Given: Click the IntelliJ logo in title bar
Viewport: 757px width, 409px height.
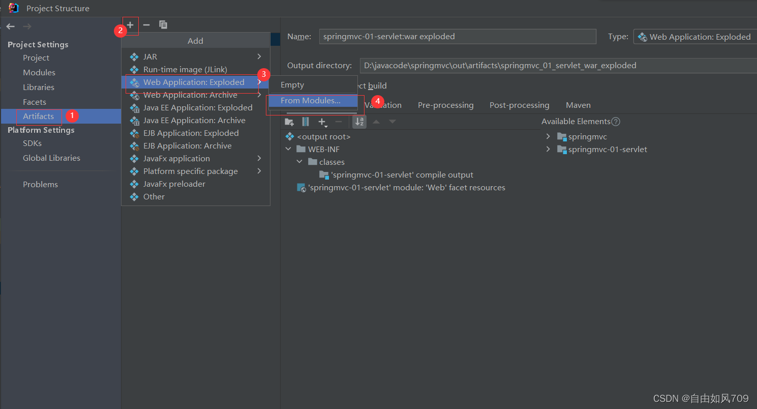Looking at the screenshot, I should point(14,8).
